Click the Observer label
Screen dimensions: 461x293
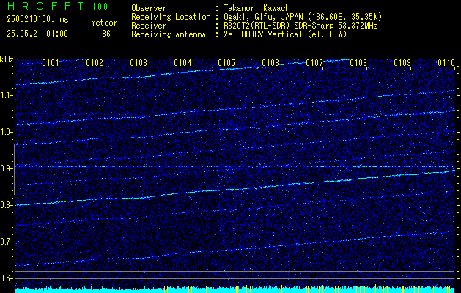pos(149,8)
